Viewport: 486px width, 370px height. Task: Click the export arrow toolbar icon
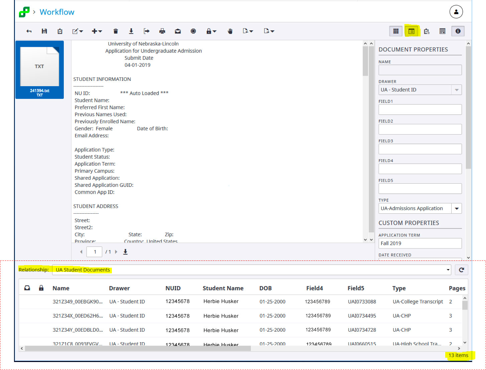pos(146,31)
